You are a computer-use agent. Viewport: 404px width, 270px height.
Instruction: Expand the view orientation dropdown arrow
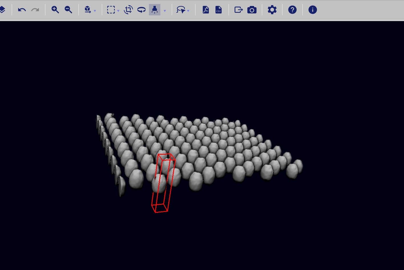[95, 11]
